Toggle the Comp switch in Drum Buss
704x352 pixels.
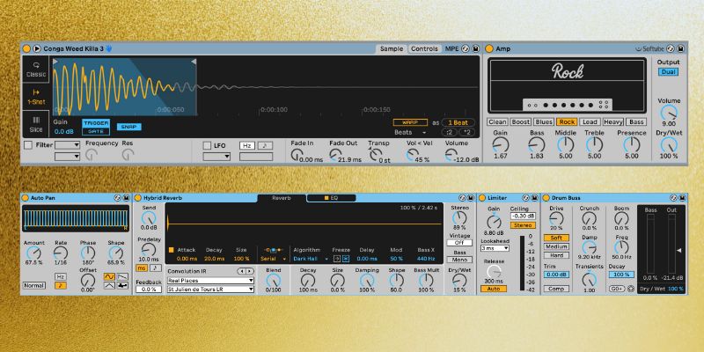556,289
